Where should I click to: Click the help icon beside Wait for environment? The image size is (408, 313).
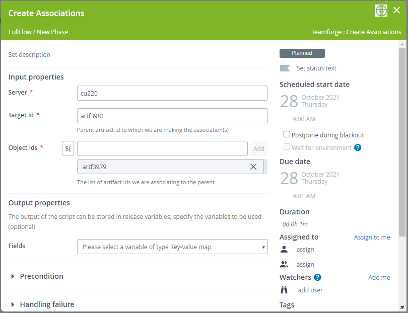(x=358, y=147)
